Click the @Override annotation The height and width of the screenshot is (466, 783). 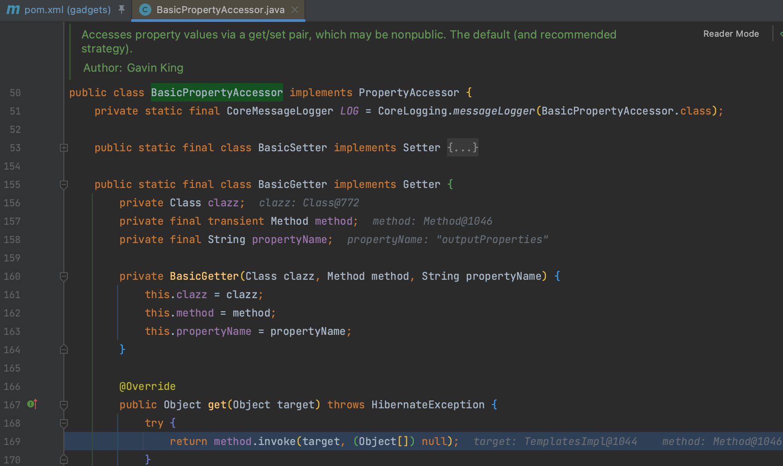[x=147, y=386]
